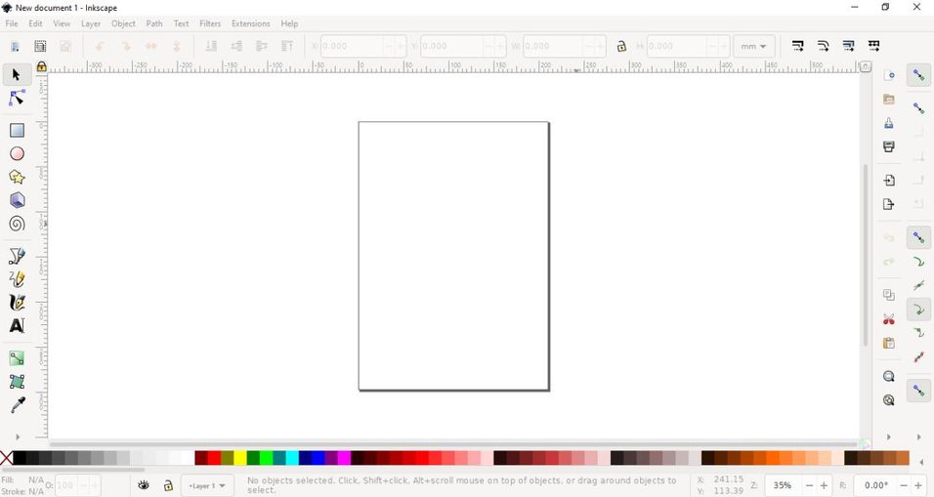Select the Rectangle tool

(x=17, y=130)
